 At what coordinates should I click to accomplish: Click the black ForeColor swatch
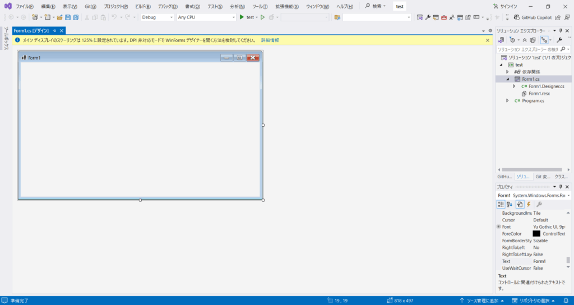pyautogui.click(x=536, y=234)
